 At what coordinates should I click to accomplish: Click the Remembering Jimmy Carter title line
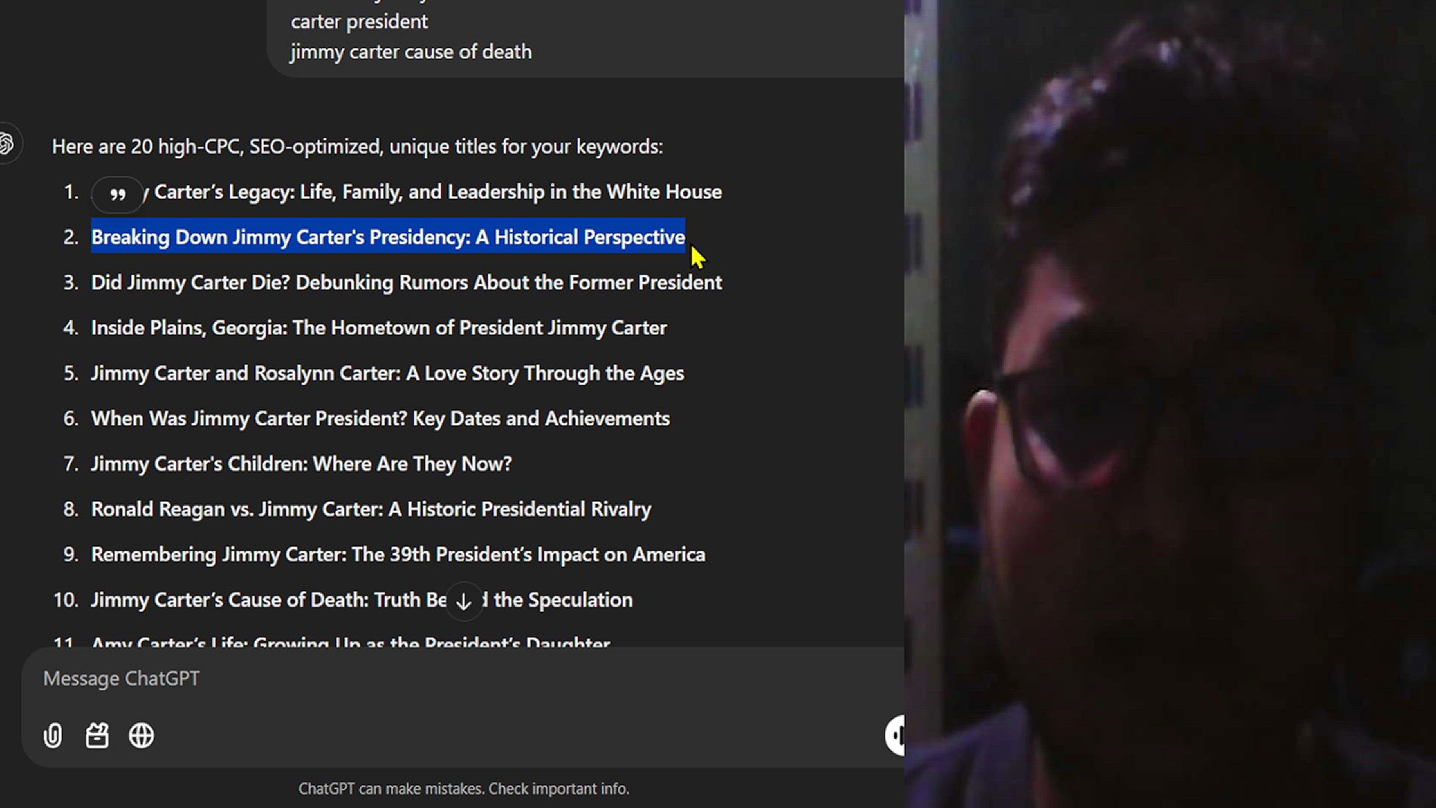pos(398,554)
